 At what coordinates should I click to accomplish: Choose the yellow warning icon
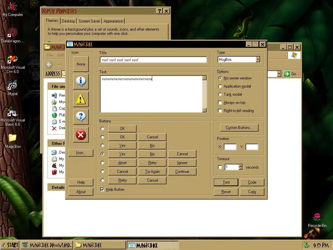pyautogui.click(x=81, y=99)
